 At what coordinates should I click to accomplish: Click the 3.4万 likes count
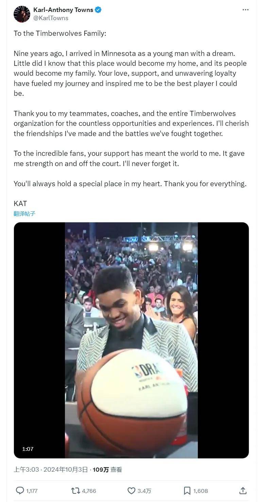pyautogui.click(x=144, y=491)
